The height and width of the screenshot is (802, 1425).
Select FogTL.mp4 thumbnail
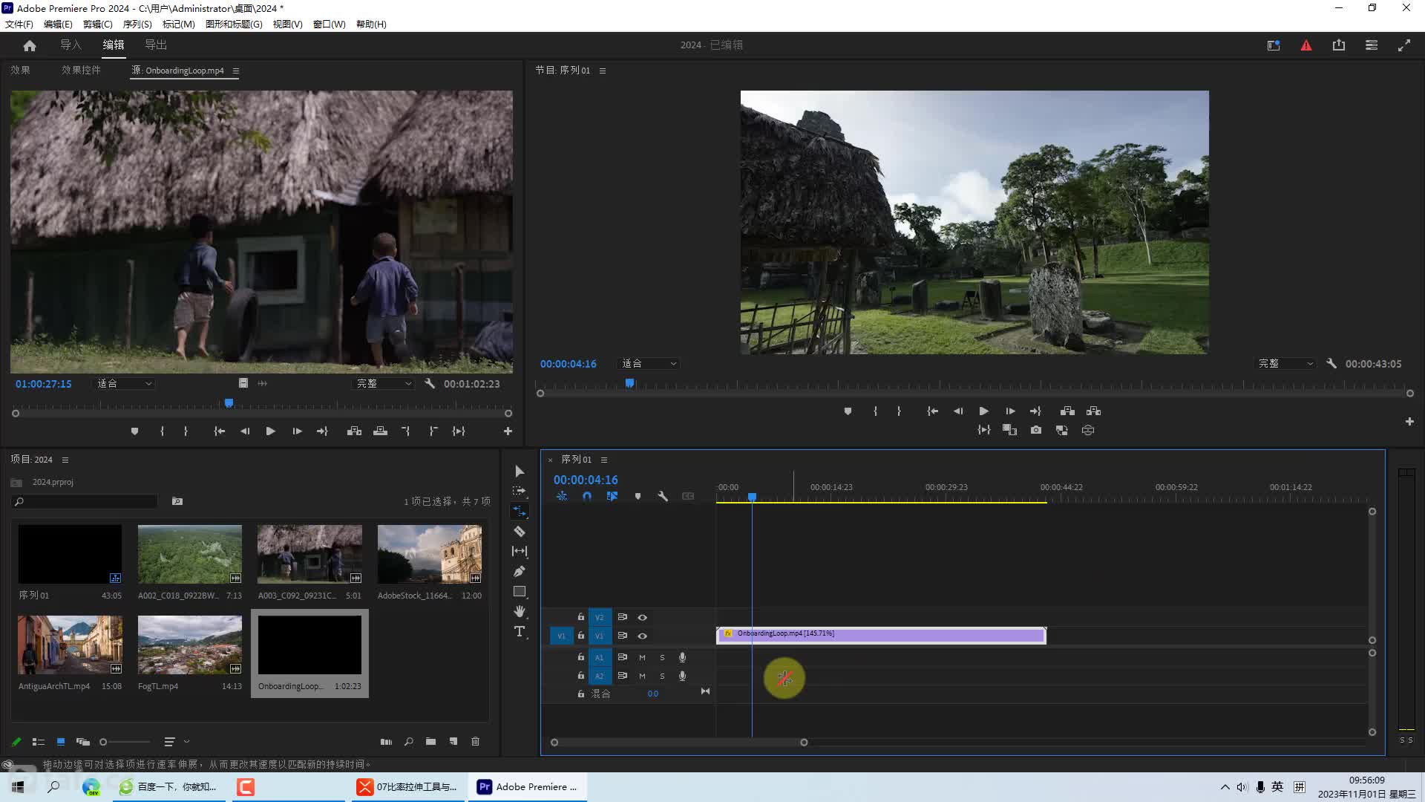[x=190, y=645]
